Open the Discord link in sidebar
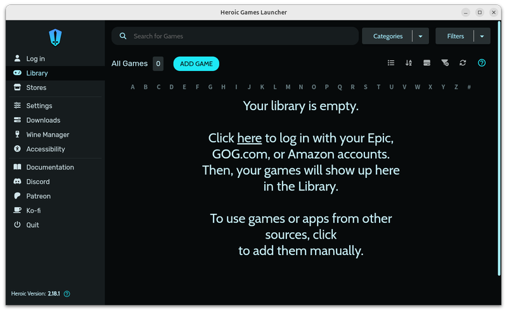Viewport: 507px width, 312px height. tap(55, 182)
